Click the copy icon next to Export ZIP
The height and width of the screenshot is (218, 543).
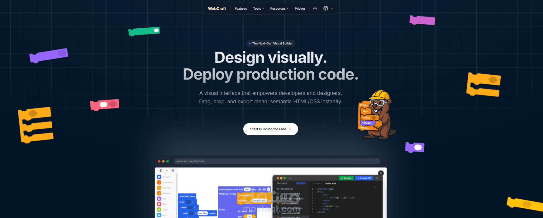point(377,178)
